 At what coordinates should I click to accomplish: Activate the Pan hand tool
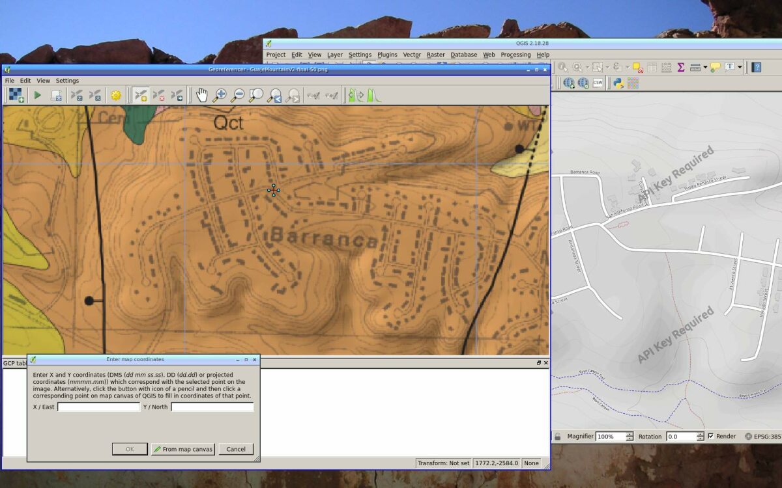point(202,96)
